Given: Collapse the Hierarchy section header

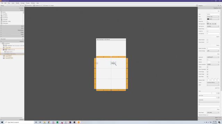Looking at the screenshot, I should point(12,41).
